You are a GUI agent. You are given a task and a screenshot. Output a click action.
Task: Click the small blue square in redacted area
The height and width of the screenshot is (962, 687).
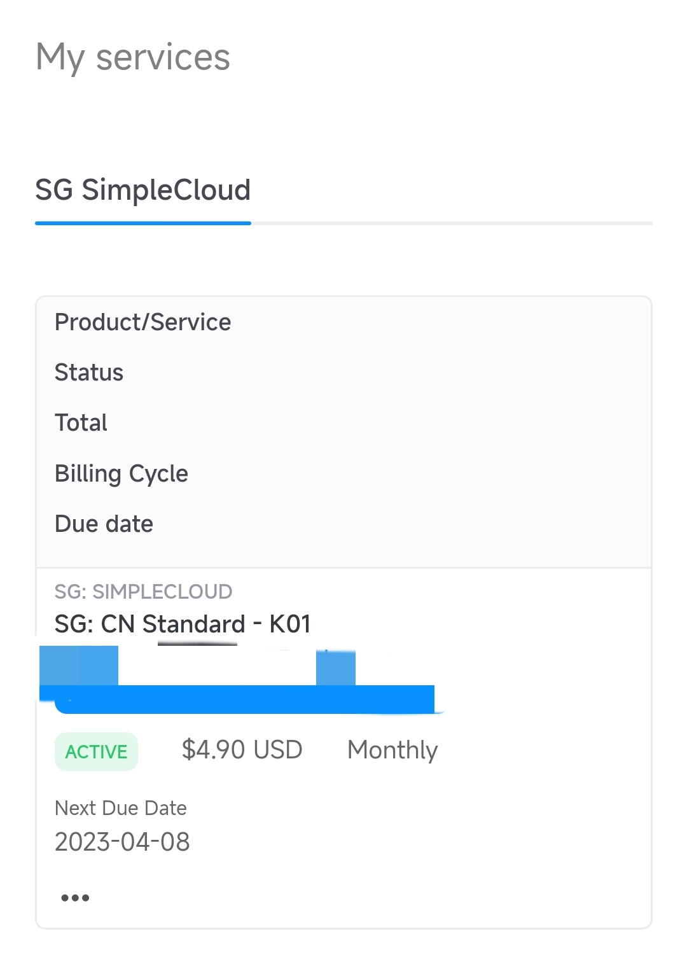(335, 667)
